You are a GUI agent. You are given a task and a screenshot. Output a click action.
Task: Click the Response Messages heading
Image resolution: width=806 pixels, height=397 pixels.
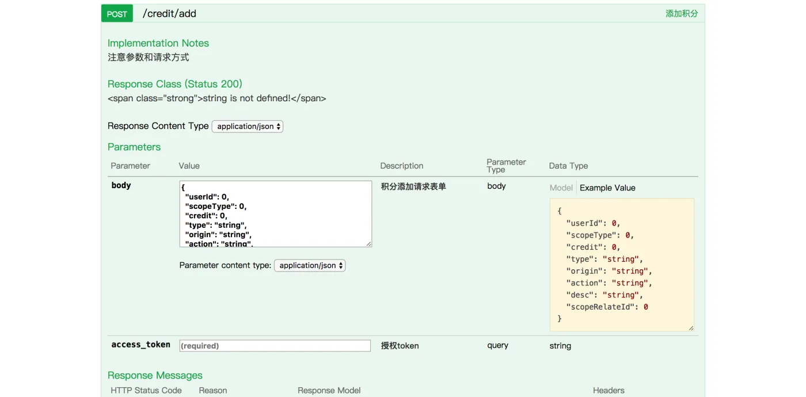coord(155,376)
